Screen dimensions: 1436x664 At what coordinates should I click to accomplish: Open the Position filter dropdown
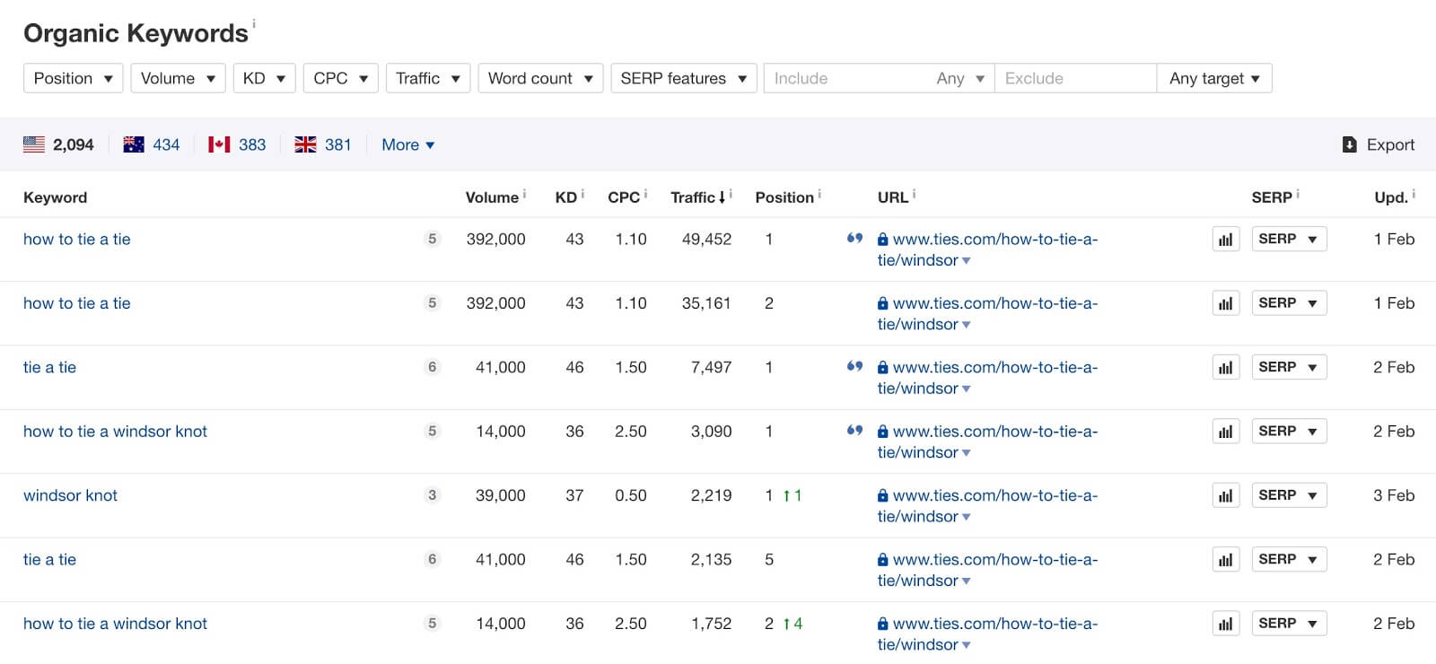[74, 78]
